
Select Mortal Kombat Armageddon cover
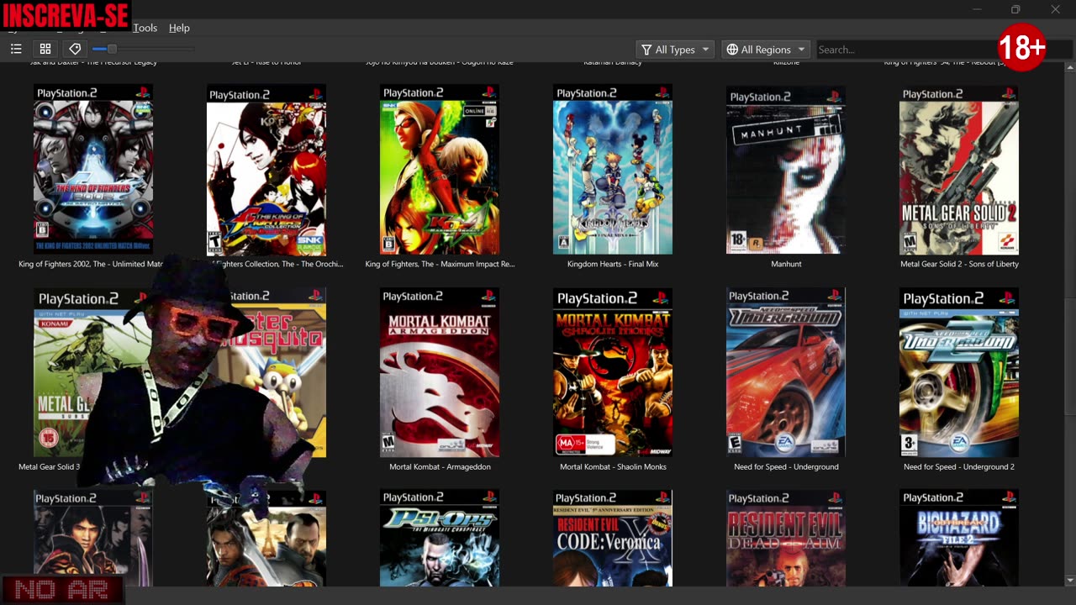point(440,372)
